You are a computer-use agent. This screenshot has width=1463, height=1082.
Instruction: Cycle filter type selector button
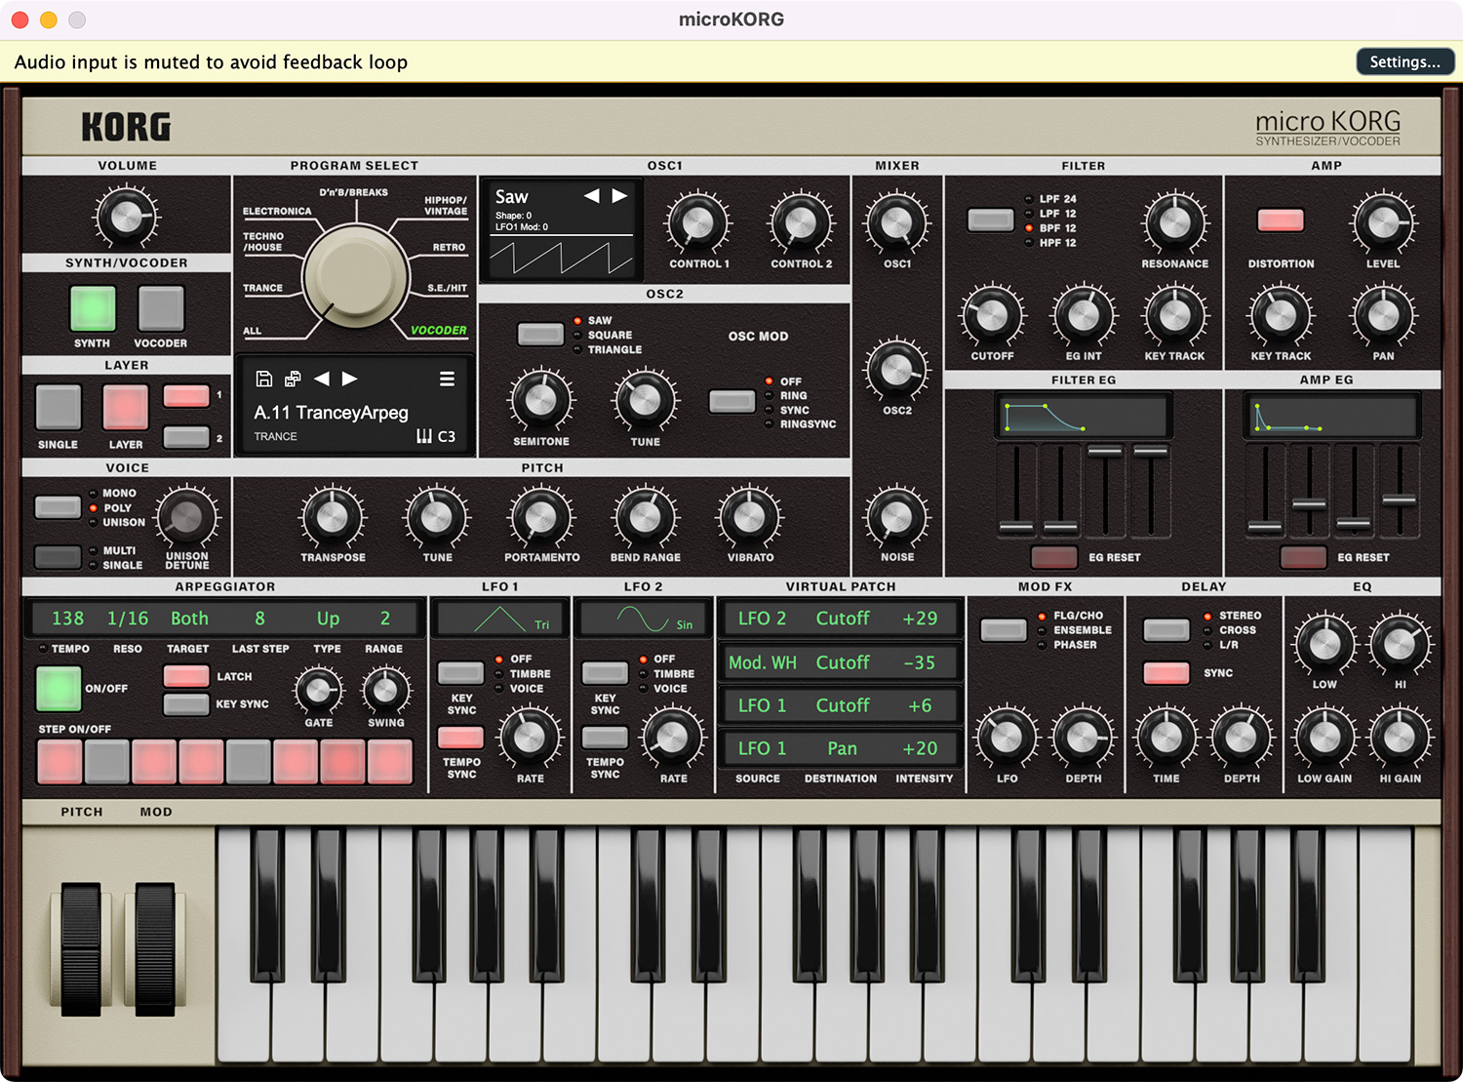[991, 220]
